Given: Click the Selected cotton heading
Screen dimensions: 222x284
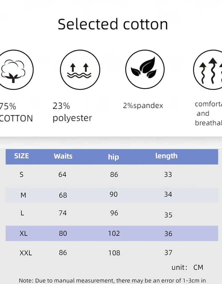Looking at the screenshot, I should [113, 24].
